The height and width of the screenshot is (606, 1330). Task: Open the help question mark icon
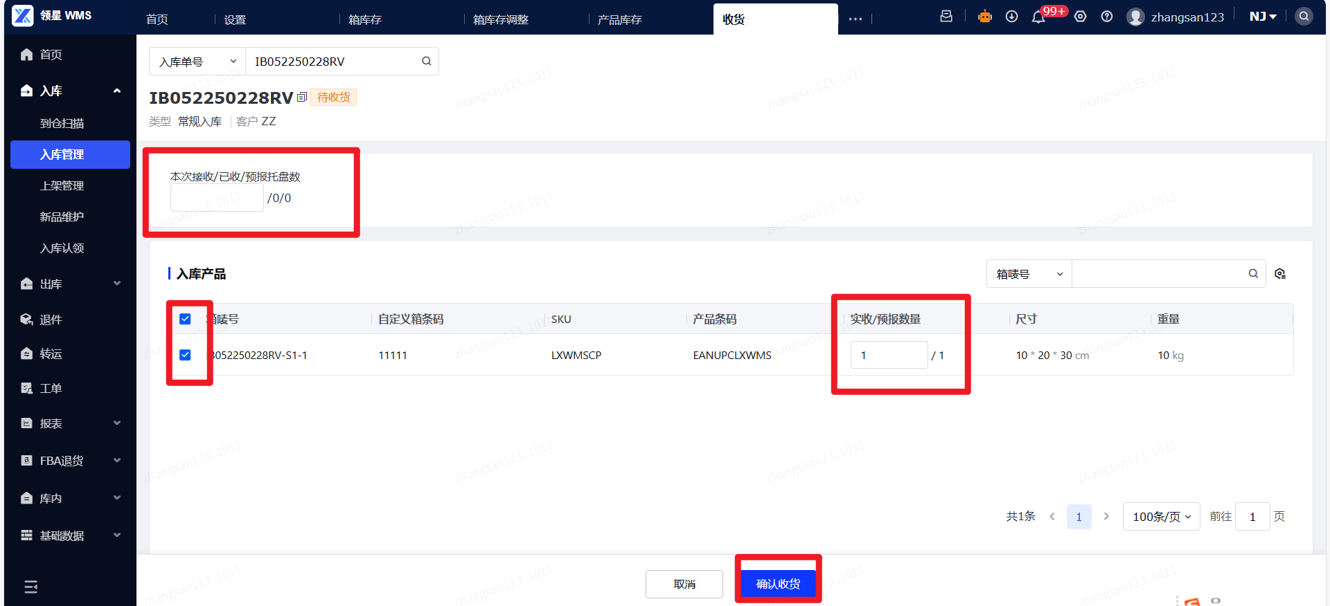(x=1107, y=16)
